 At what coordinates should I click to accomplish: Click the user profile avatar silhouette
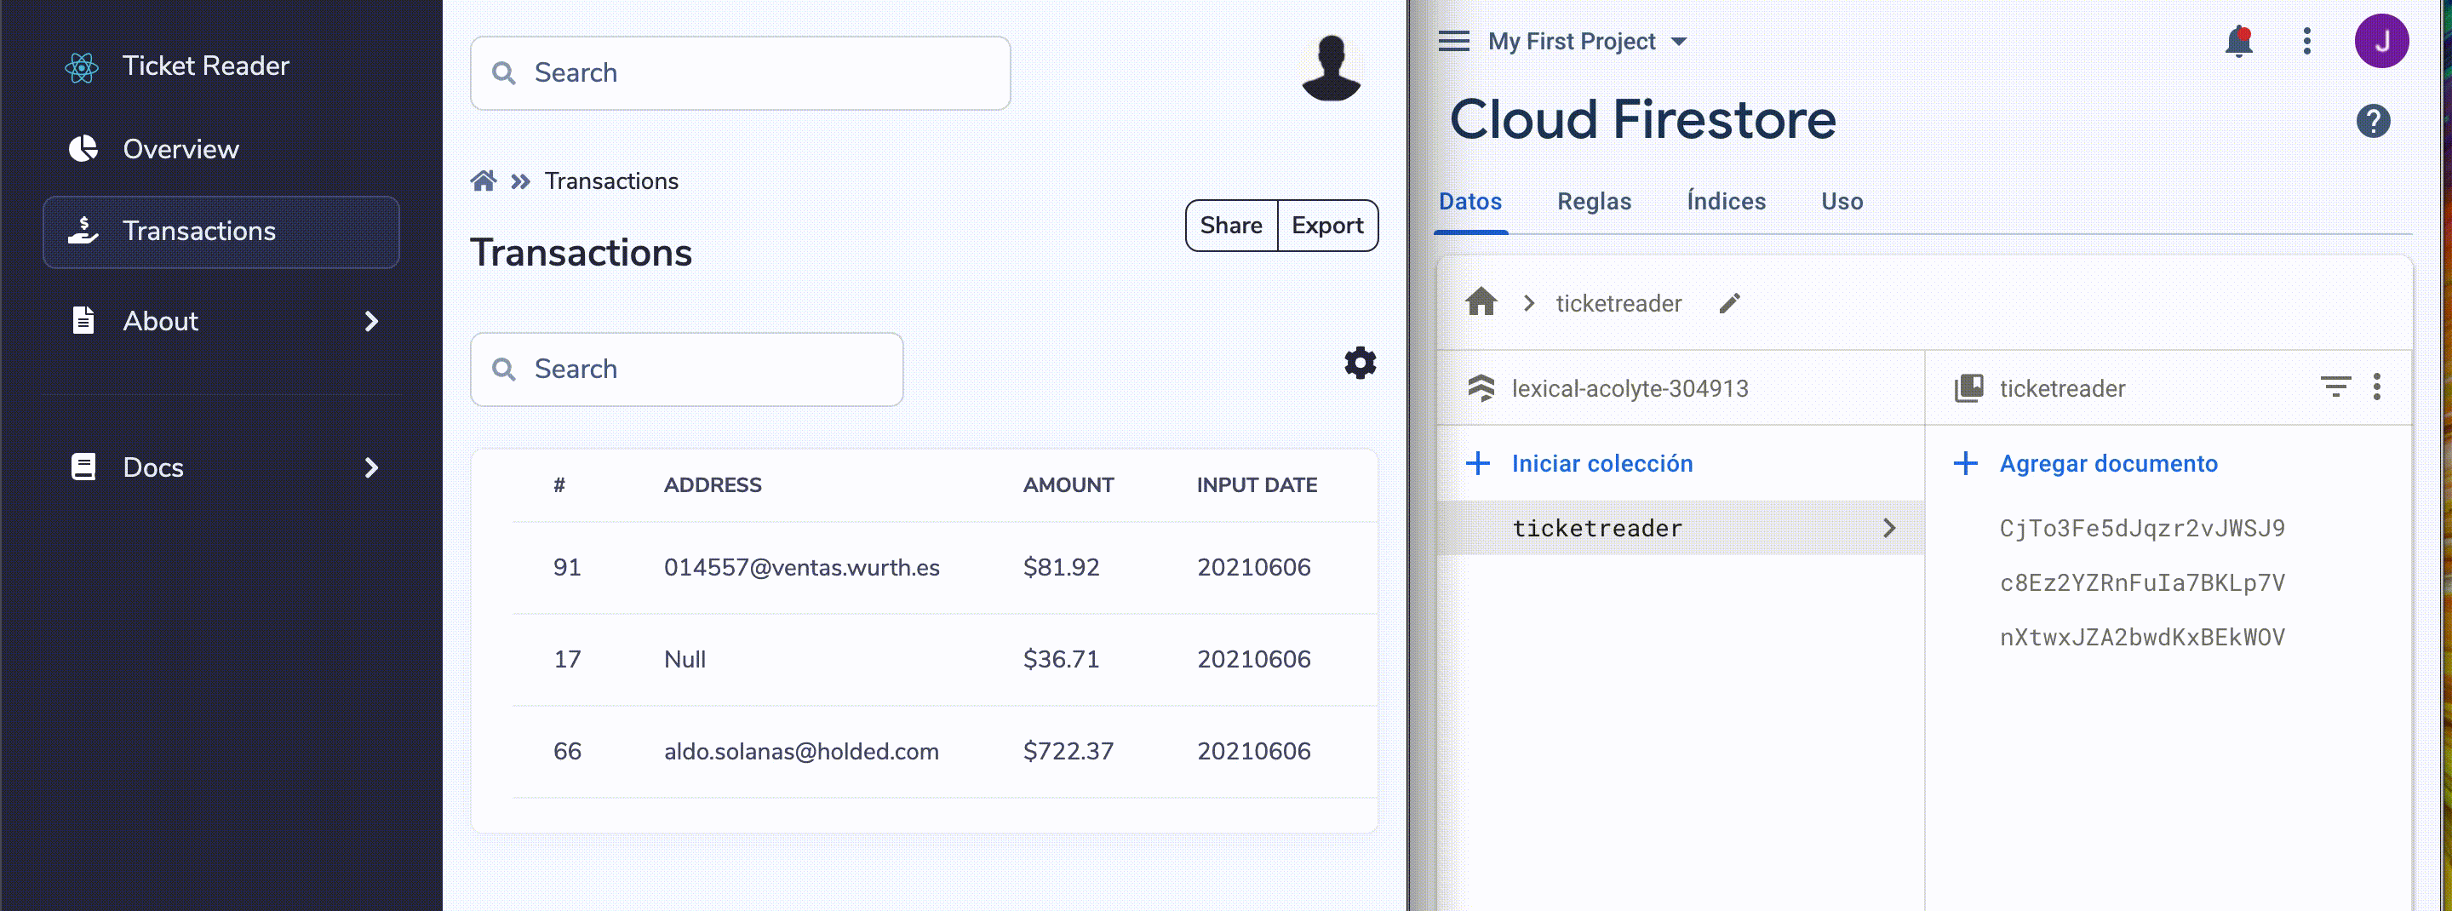click(1331, 69)
